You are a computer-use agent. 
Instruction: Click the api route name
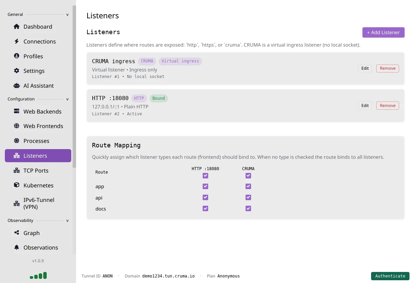[99, 198]
